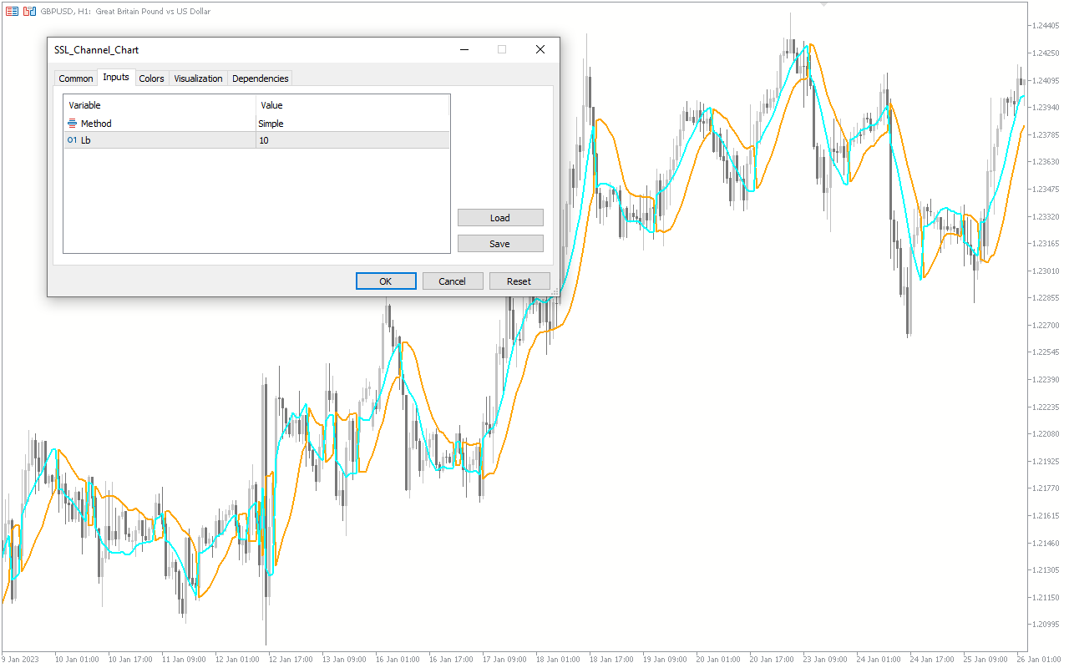Edit the Lb value 10
The image size is (1069, 668).
[352, 140]
